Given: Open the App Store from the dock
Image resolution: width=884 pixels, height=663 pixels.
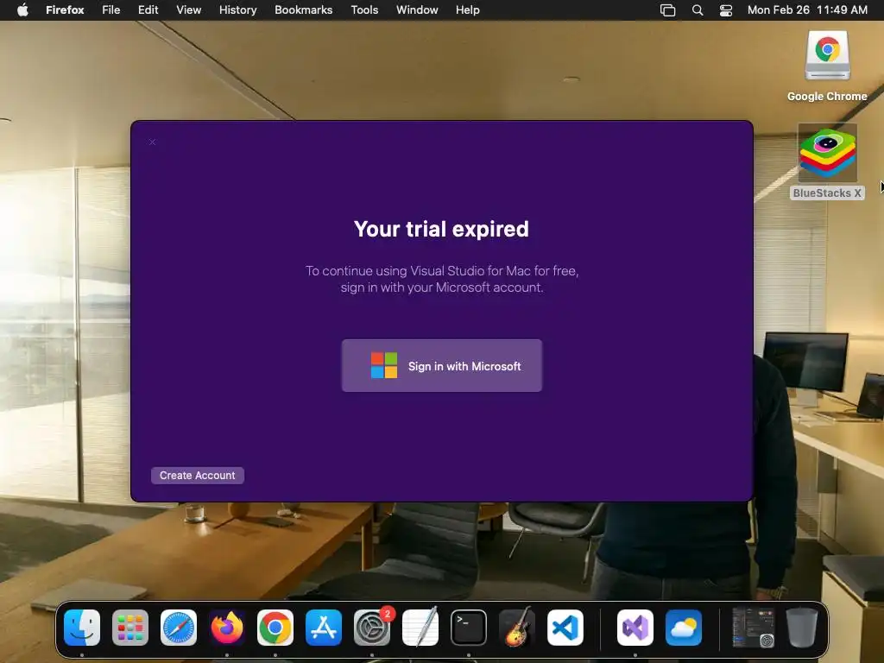Looking at the screenshot, I should 324,628.
